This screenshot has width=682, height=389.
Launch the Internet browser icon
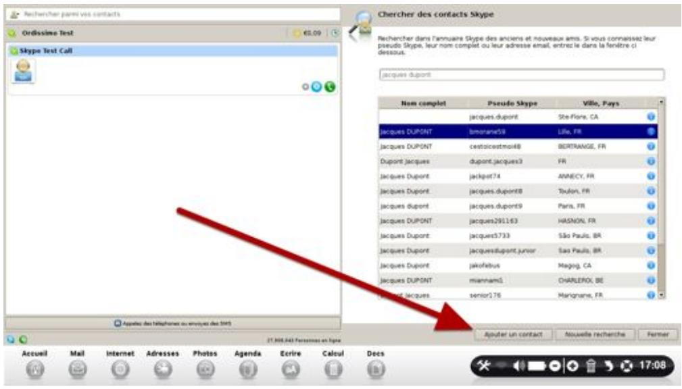[x=120, y=369]
